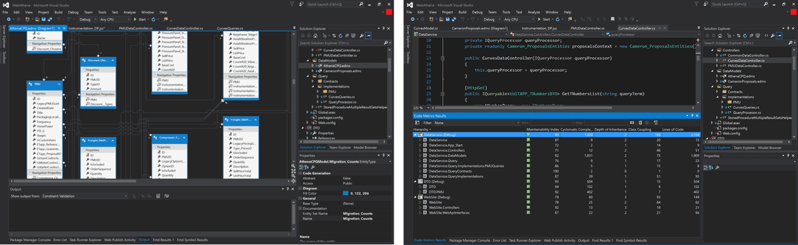Collapse the DataService (Debug) row in Code Metrics

pos(414,134)
